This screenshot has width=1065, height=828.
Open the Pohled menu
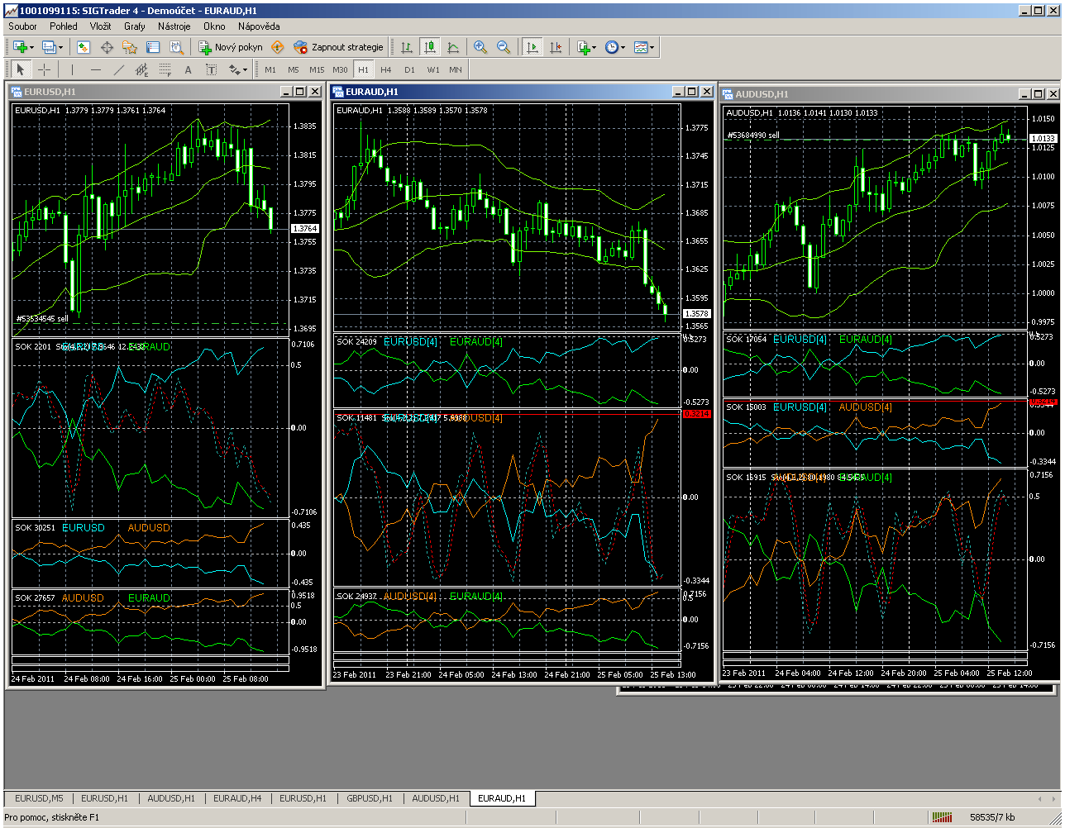pyautogui.click(x=64, y=26)
